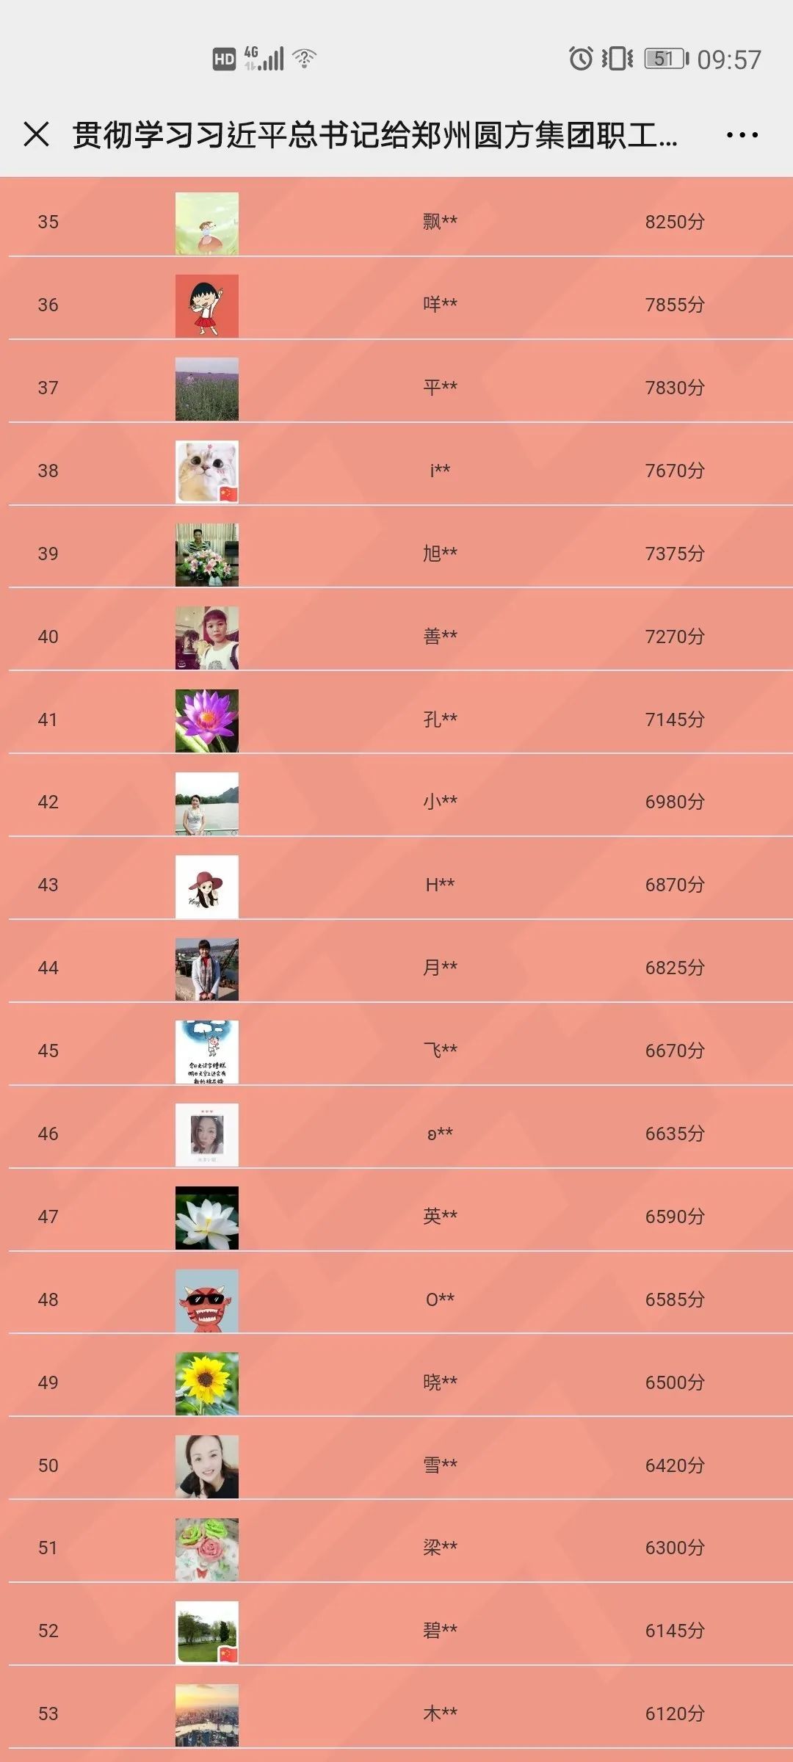This screenshot has height=1762, width=793.
Task: Open the red devil cartoon avatar at rank 48
Action: 207,1301
